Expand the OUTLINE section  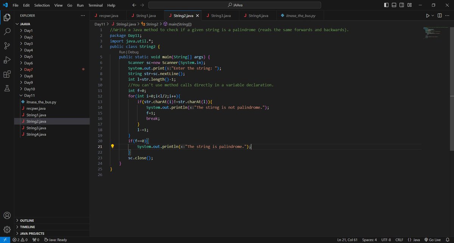click(52, 220)
